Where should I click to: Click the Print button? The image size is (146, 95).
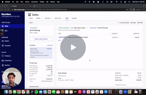click(x=140, y=23)
